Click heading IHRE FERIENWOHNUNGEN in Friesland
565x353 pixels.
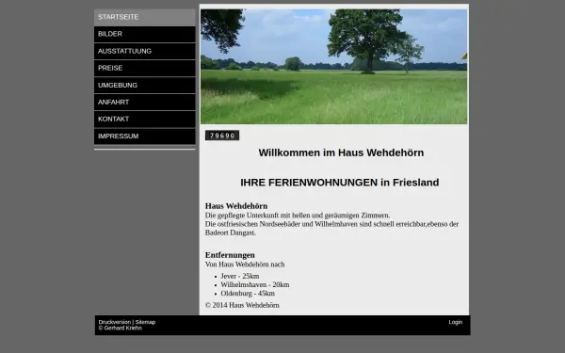pyautogui.click(x=339, y=183)
